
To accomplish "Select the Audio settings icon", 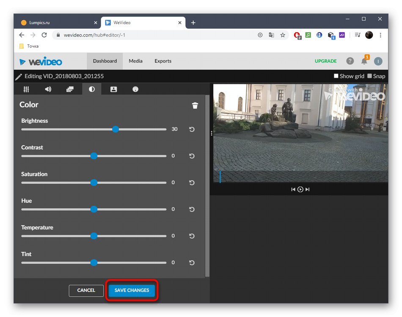I will 48,89.
